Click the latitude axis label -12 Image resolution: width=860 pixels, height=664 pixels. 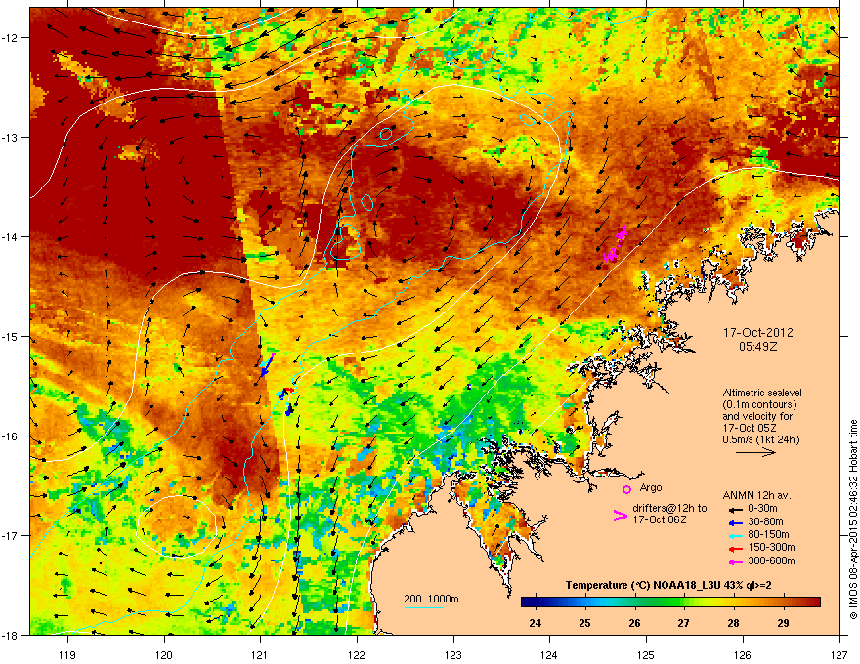(x=11, y=38)
